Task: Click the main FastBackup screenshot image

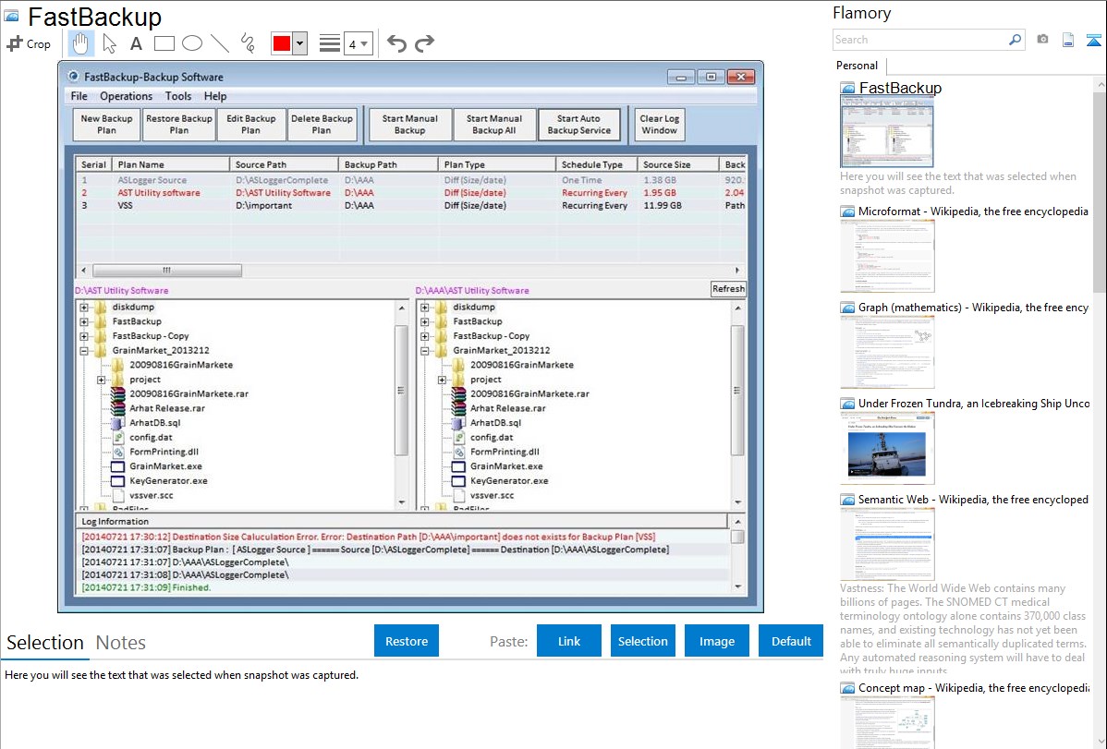Action: tap(410, 337)
